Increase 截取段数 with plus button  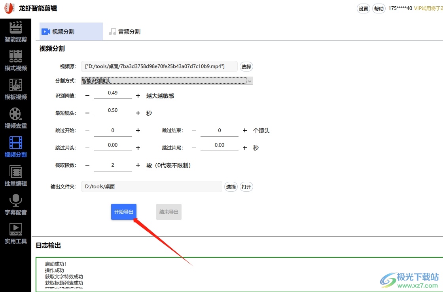click(138, 165)
